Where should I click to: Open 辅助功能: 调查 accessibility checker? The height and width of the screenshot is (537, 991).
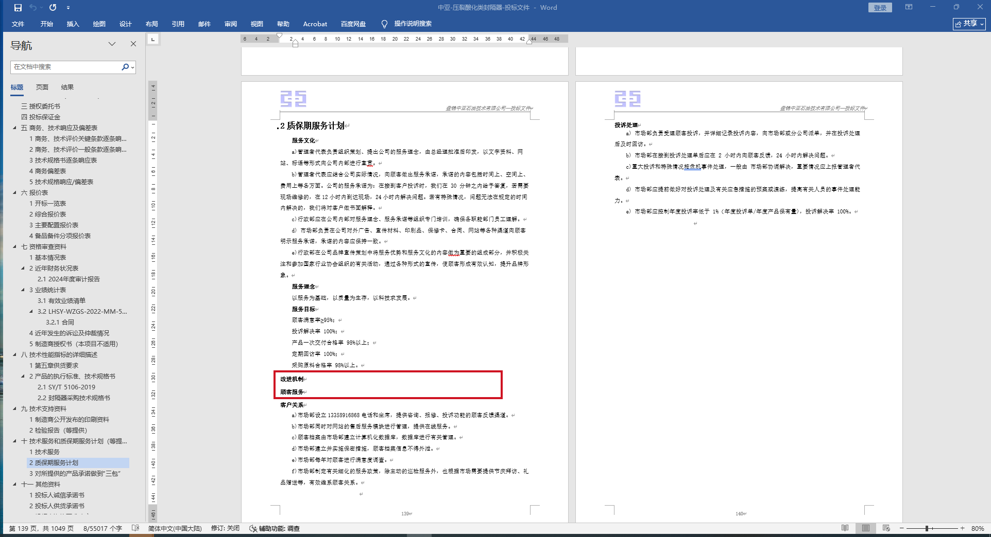tap(275, 529)
